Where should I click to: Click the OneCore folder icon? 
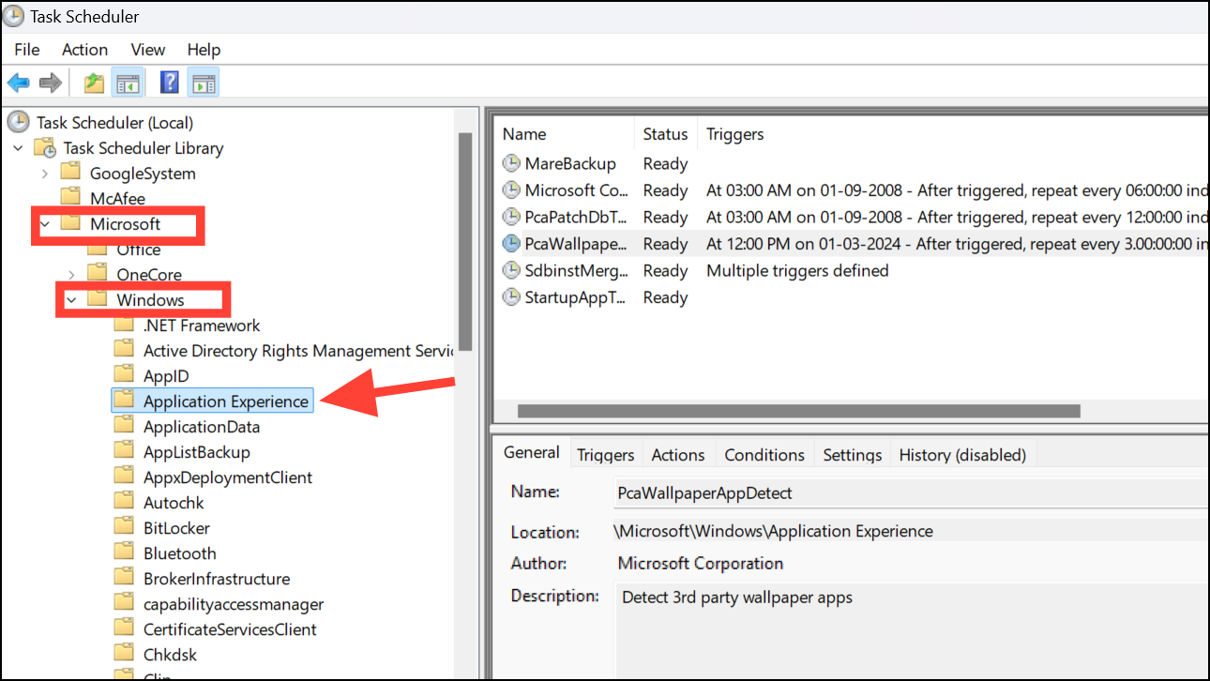point(98,274)
